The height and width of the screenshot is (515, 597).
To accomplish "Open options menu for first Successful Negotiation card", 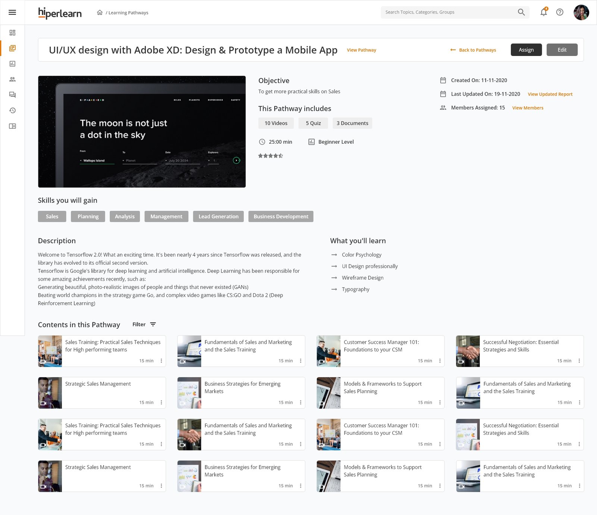I will click(x=579, y=361).
